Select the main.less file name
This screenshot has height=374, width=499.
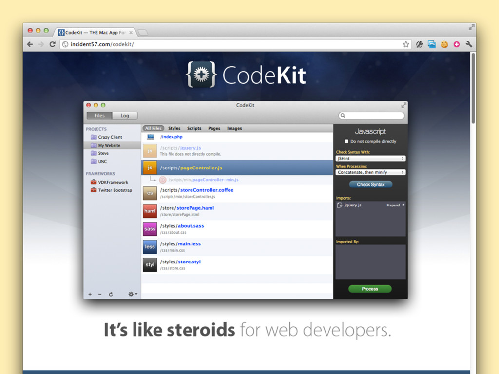tap(189, 244)
